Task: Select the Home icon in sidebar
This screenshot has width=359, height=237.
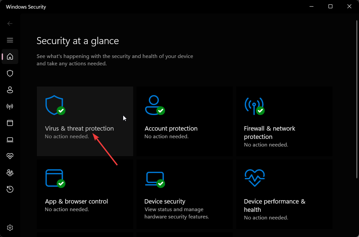Action: click(x=10, y=56)
